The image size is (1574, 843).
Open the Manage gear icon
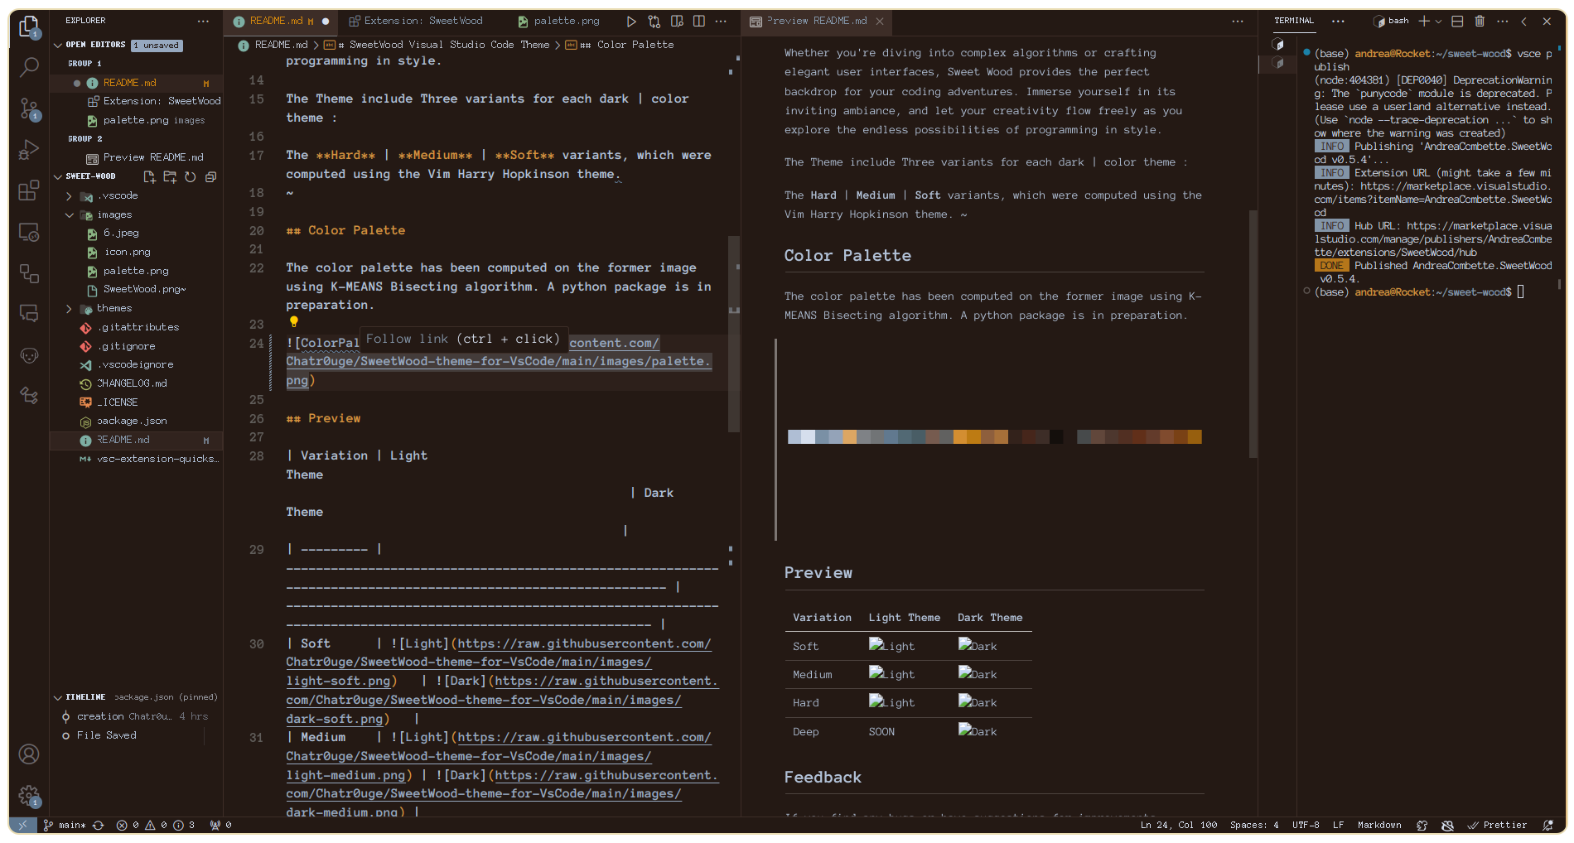tap(29, 796)
